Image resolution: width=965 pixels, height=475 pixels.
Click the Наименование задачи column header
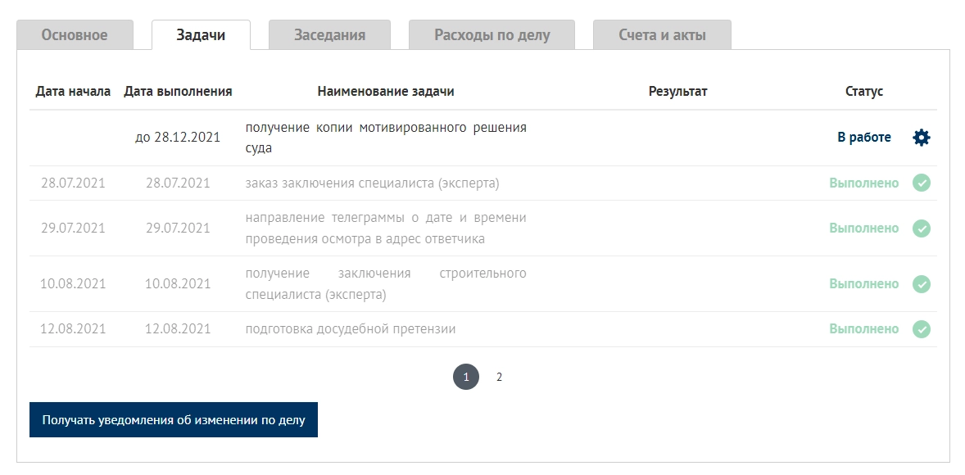pyautogui.click(x=386, y=92)
